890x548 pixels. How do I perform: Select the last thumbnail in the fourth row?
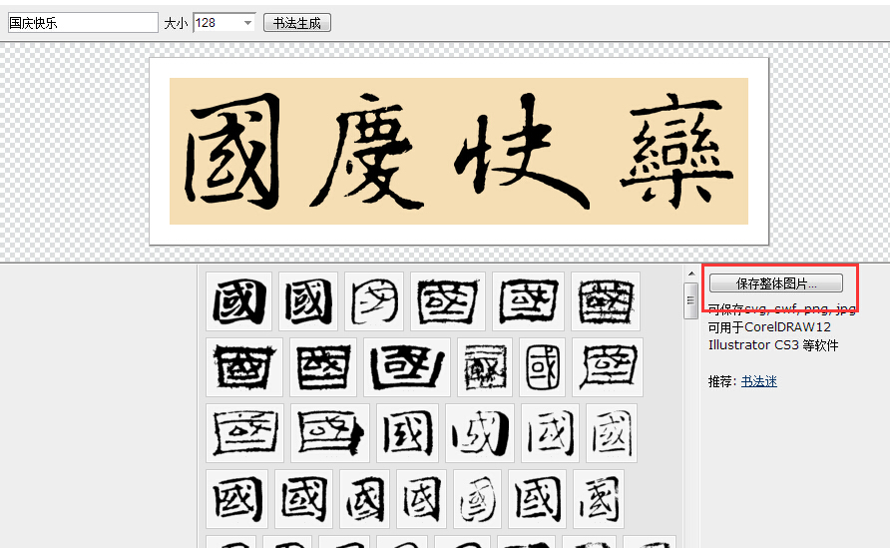[599, 498]
